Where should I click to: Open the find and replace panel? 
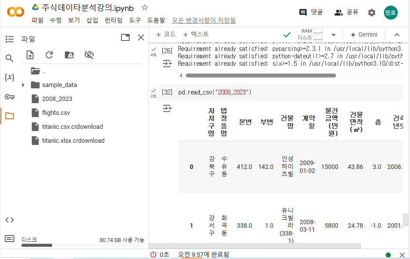tap(10, 58)
